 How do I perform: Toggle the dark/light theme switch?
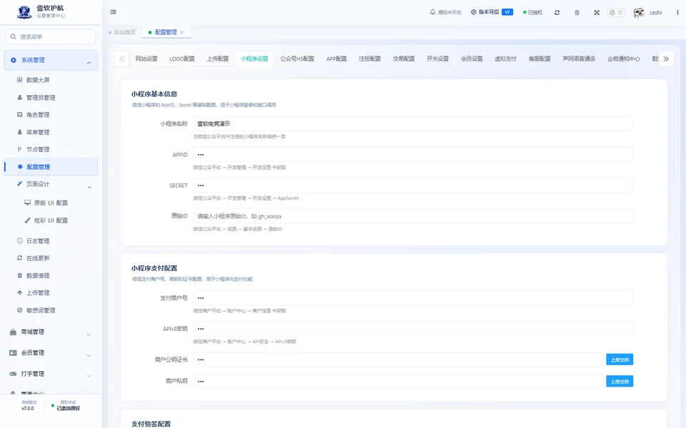click(615, 13)
